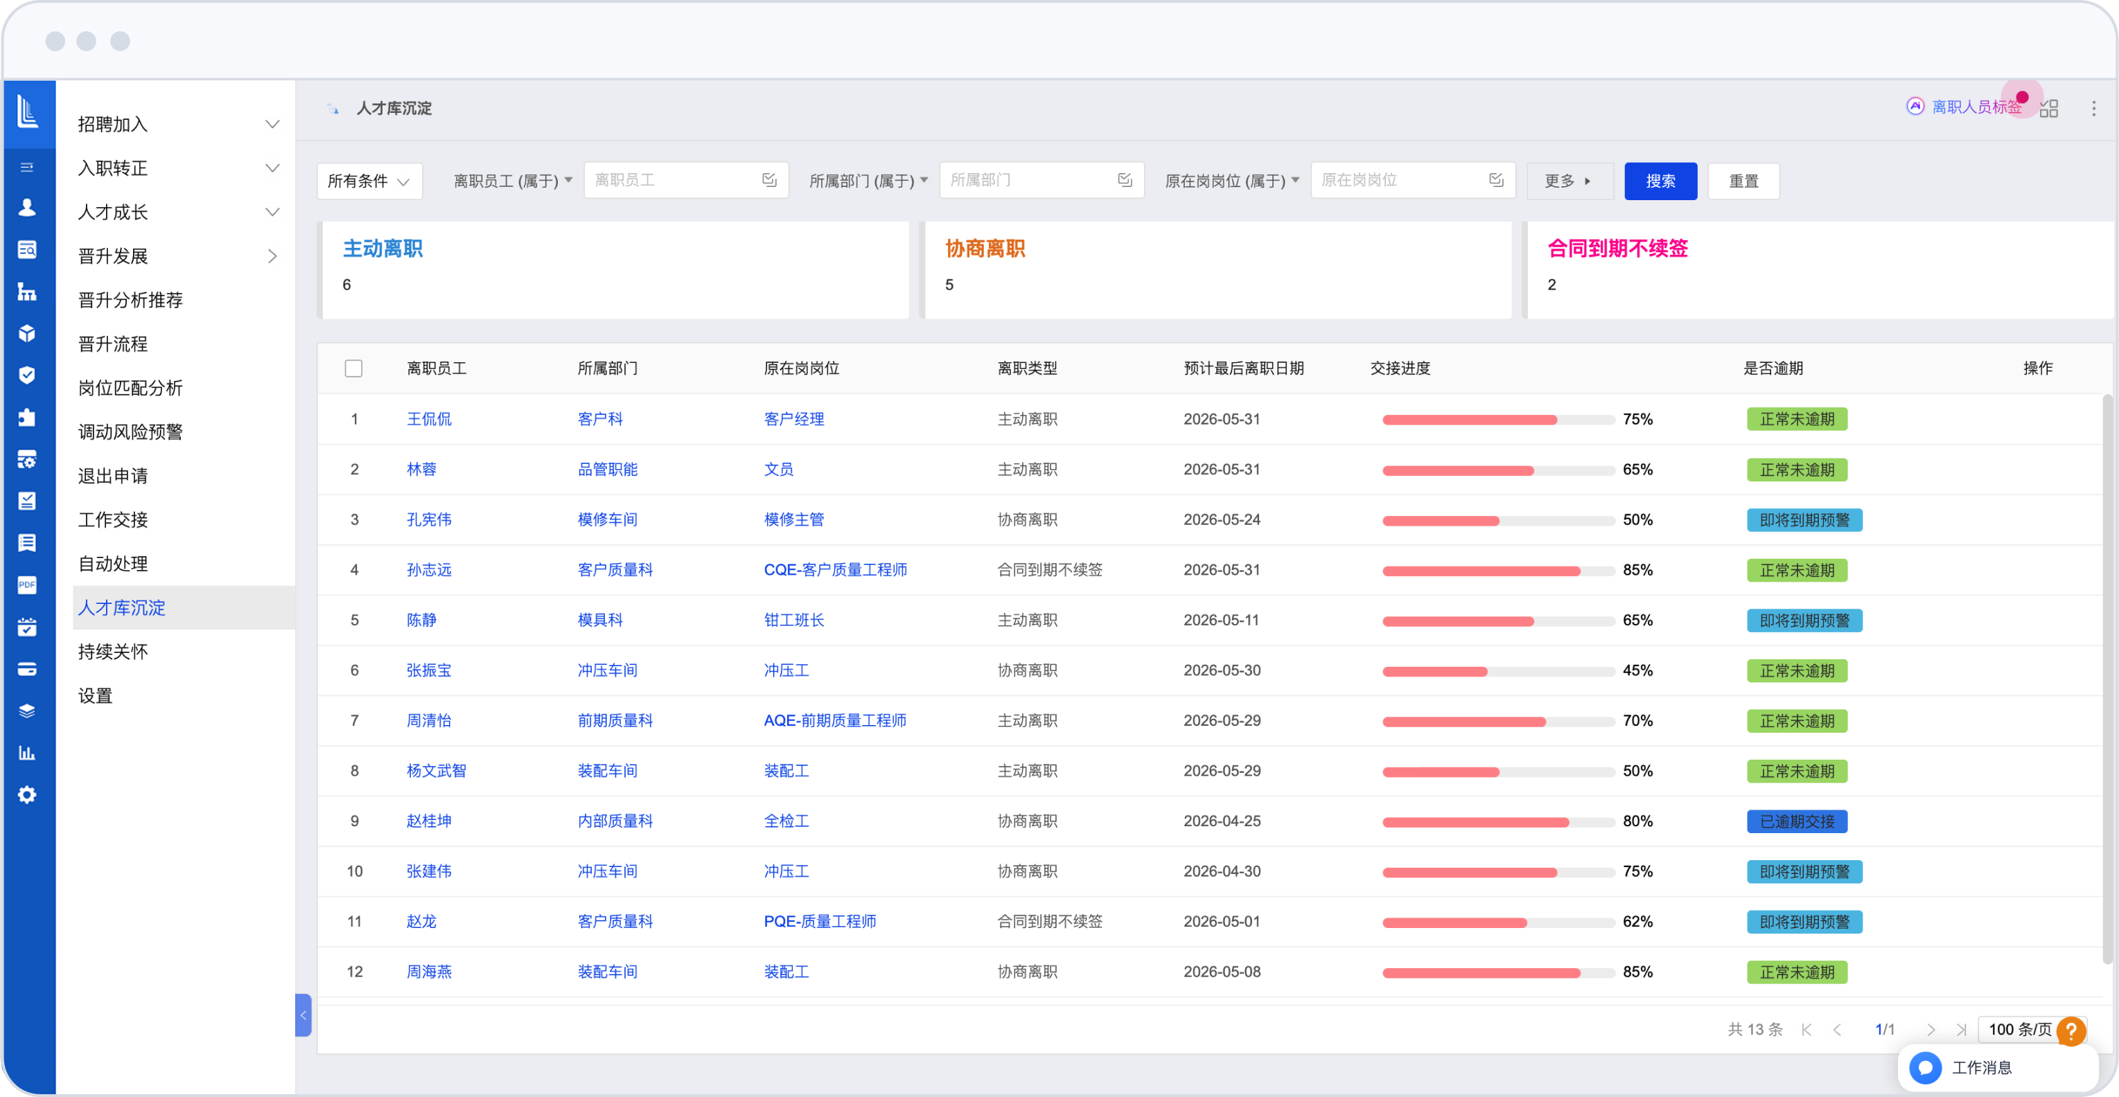Toggle the select-all checkbox in table header
The image size is (2119, 1097).
point(353,368)
